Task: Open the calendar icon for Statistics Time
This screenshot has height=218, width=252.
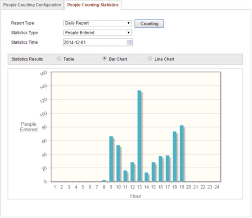Action: click(x=129, y=42)
